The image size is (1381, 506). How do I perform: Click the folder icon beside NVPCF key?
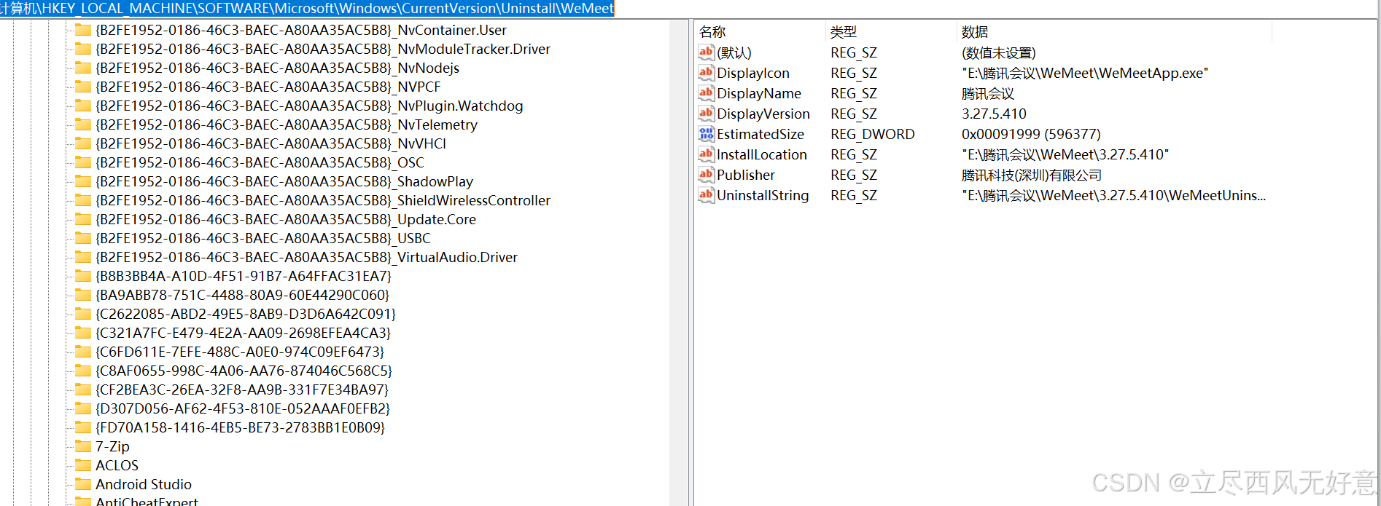coord(83,87)
